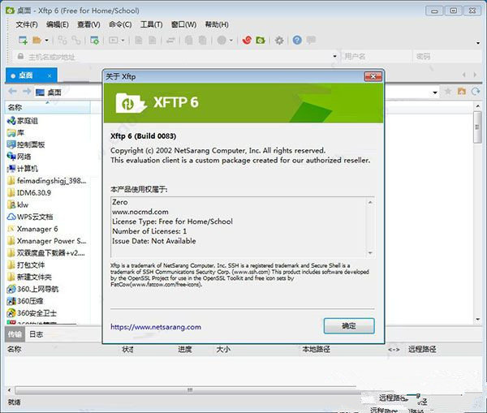Screen dimensions: 487x413
Task: Click the Open Session folder icon
Action: pos(37,40)
